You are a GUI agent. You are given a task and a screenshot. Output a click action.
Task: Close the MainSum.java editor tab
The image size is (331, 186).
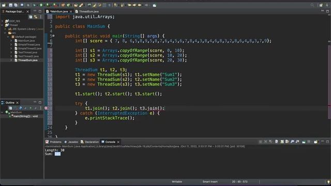(x=71, y=11)
